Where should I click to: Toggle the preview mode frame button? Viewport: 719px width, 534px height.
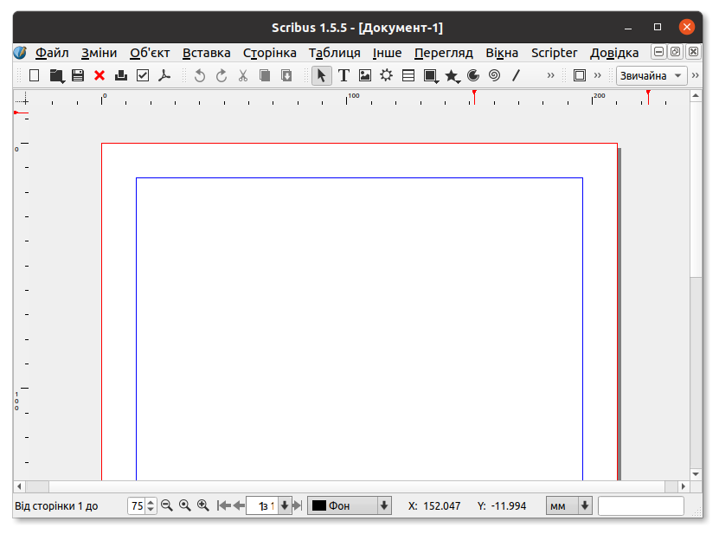[x=580, y=75]
